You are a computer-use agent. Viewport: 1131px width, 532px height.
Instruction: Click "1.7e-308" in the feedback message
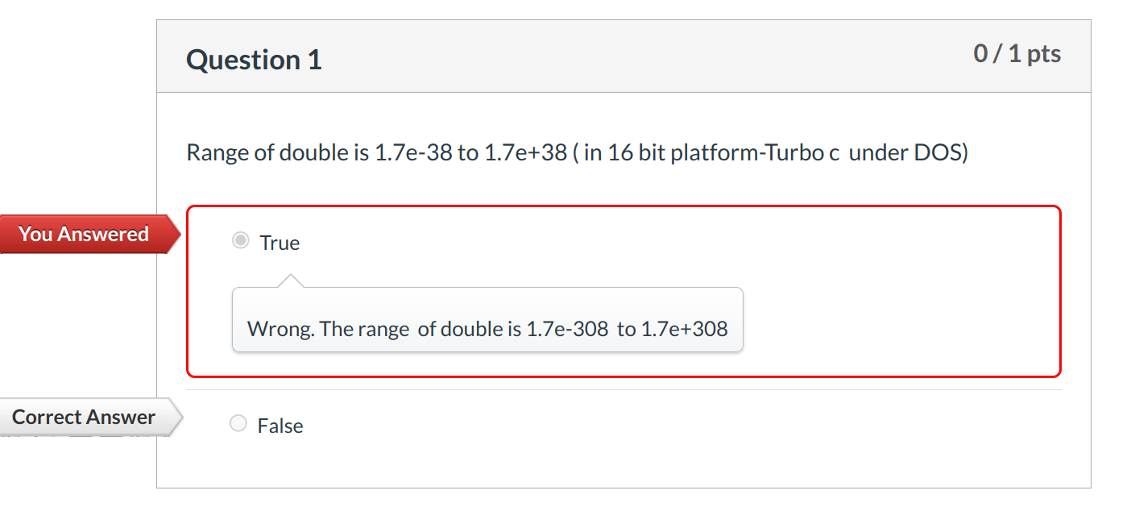567,329
